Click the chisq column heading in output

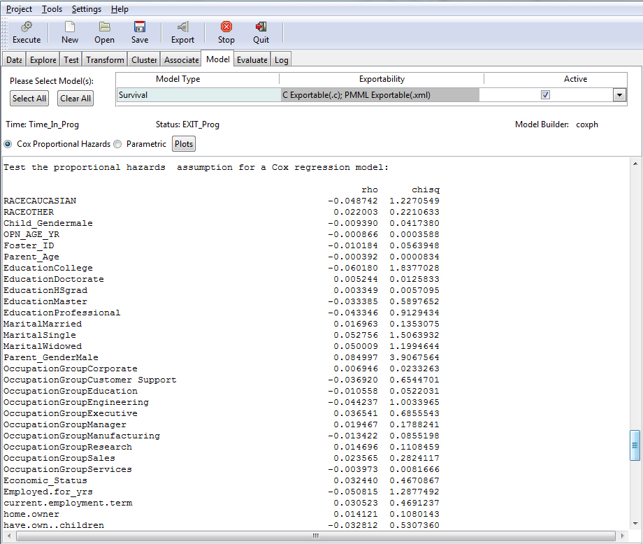426,190
